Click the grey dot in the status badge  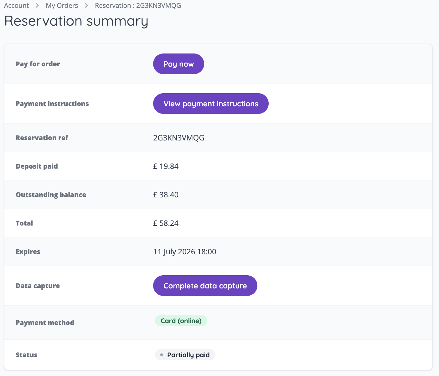(x=162, y=355)
